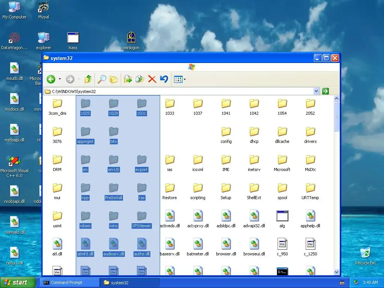This screenshot has height=288, width=384.
Task: Select the netui1.dll desktop file
Action: pyautogui.click(x=15, y=256)
